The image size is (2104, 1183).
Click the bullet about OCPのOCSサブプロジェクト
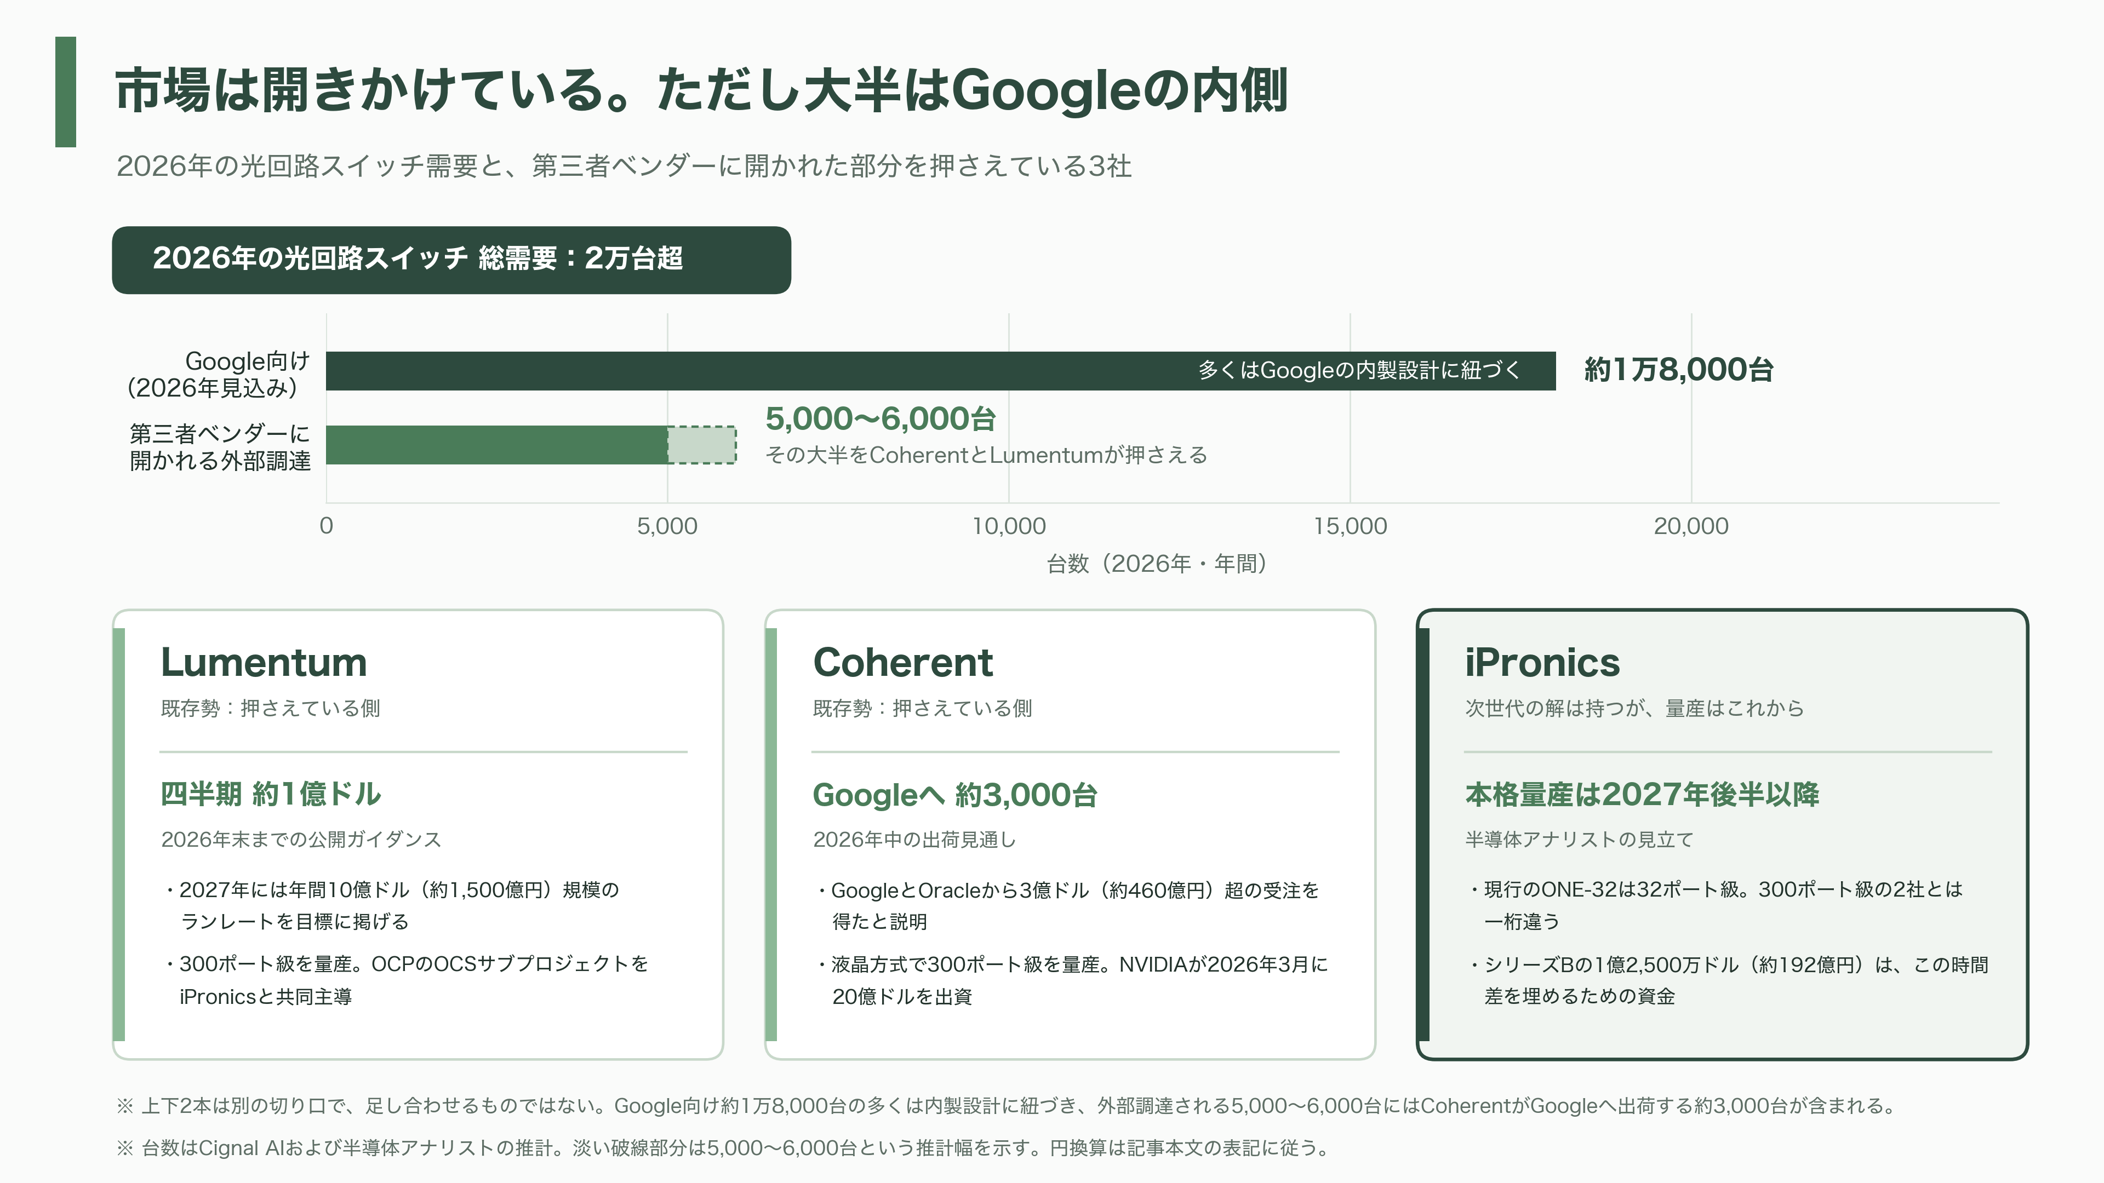click(406, 980)
